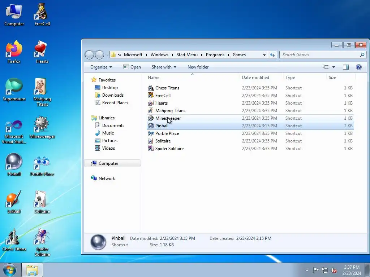Viewport: 370px width, 277px height.
Task: Navigate to Start Menu breadcrumb
Action: [x=187, y=55]
